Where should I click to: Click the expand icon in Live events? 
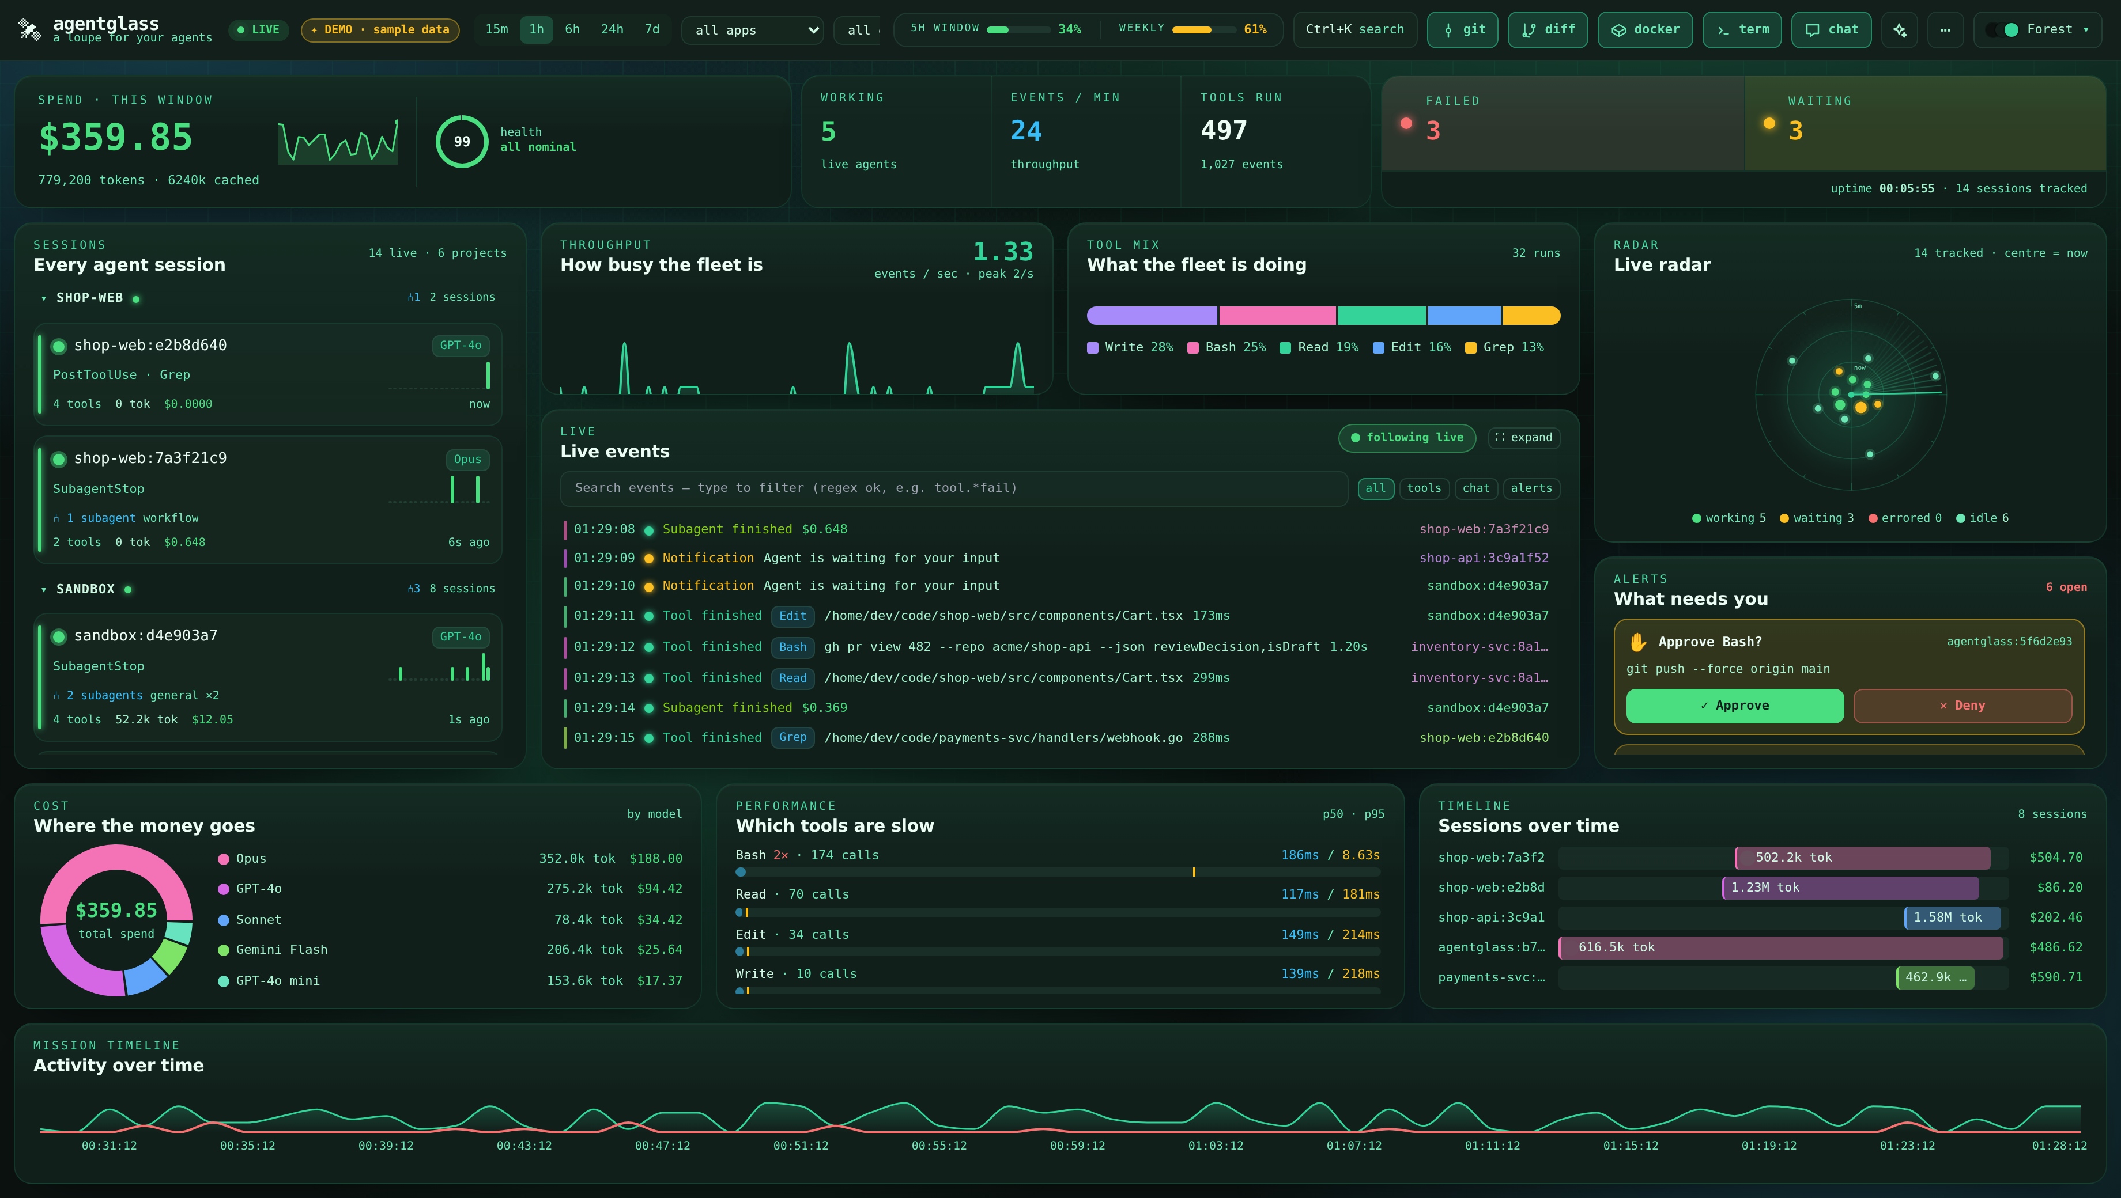click(x=1499, y=438)
